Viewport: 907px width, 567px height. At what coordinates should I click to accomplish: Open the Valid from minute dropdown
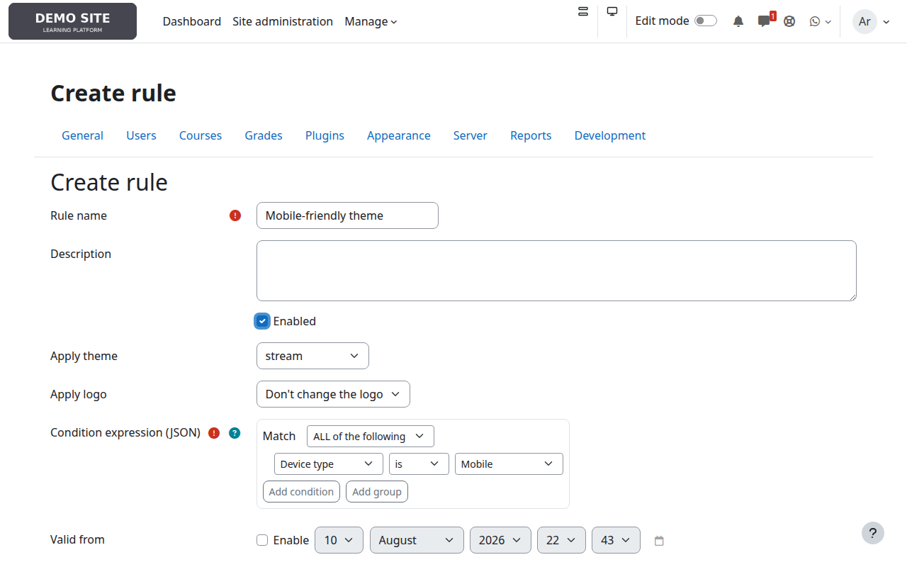(x=616, y=540)
